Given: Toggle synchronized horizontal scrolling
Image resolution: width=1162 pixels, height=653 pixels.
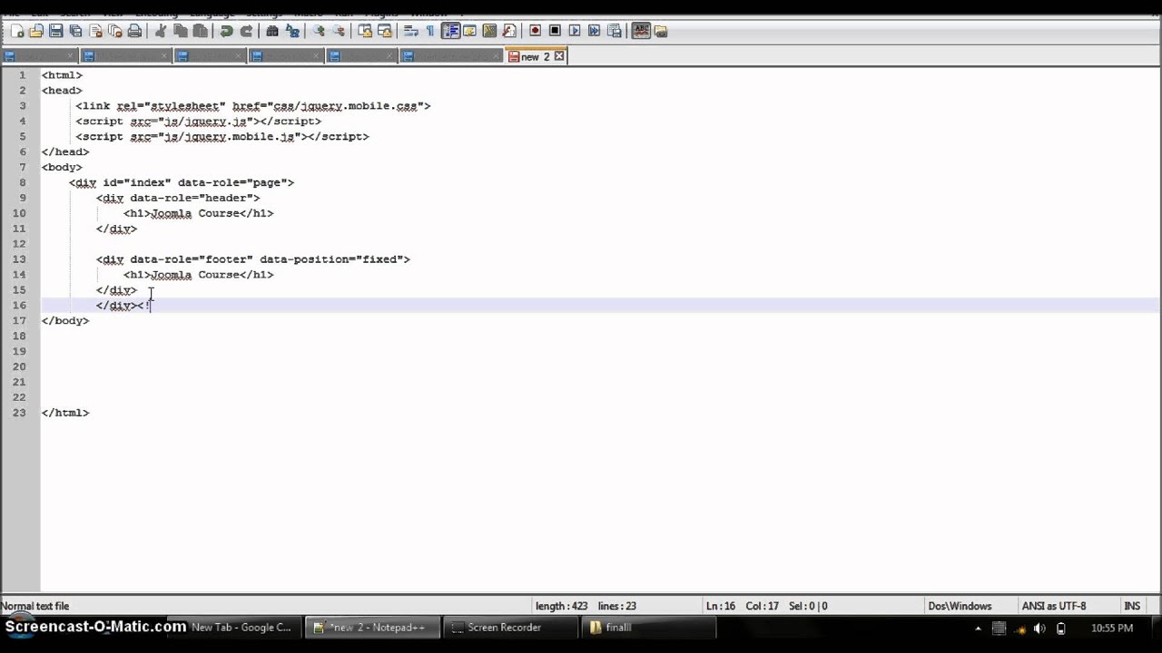Looking at the screenshot, I should point(384,31).
